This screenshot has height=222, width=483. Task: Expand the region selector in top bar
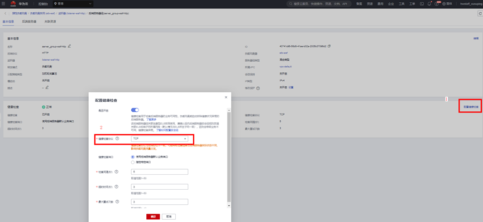coord(73,4)
